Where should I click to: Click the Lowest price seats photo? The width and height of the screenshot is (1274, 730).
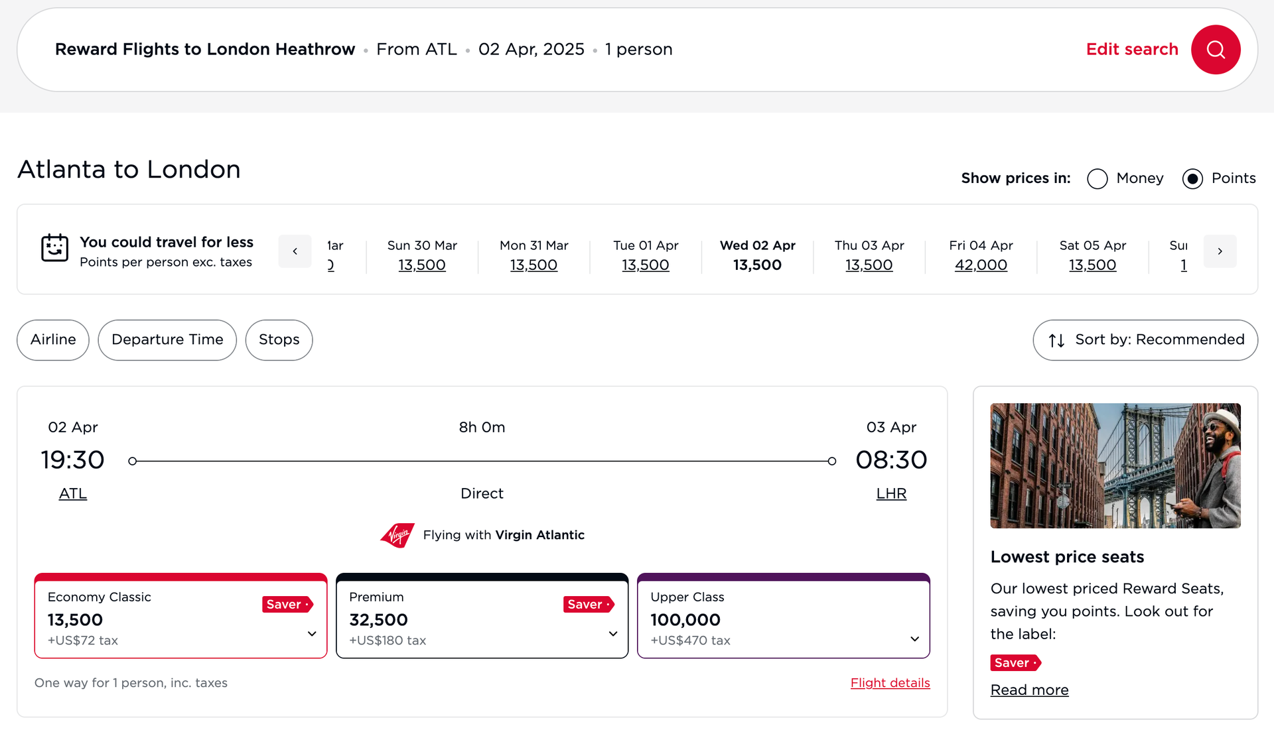1115,465
